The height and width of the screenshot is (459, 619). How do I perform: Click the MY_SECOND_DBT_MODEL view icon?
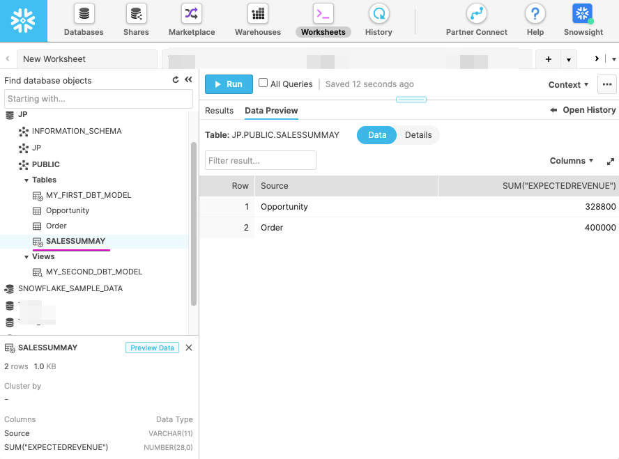[38, 272]
